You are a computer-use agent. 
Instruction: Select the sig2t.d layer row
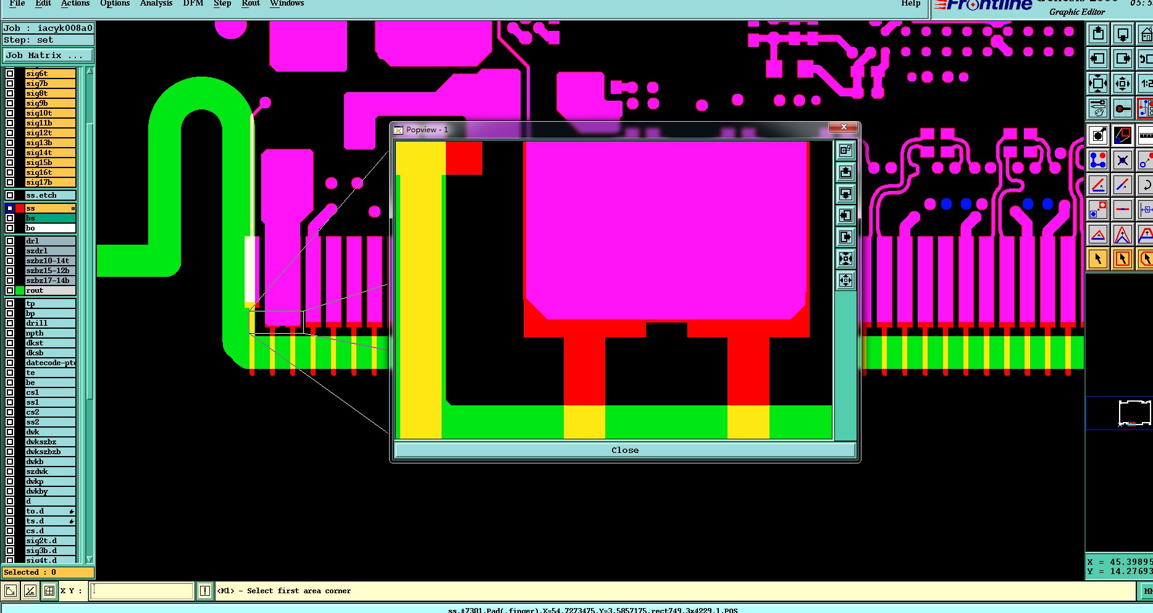pyautogui.click(x=50, y=541)
